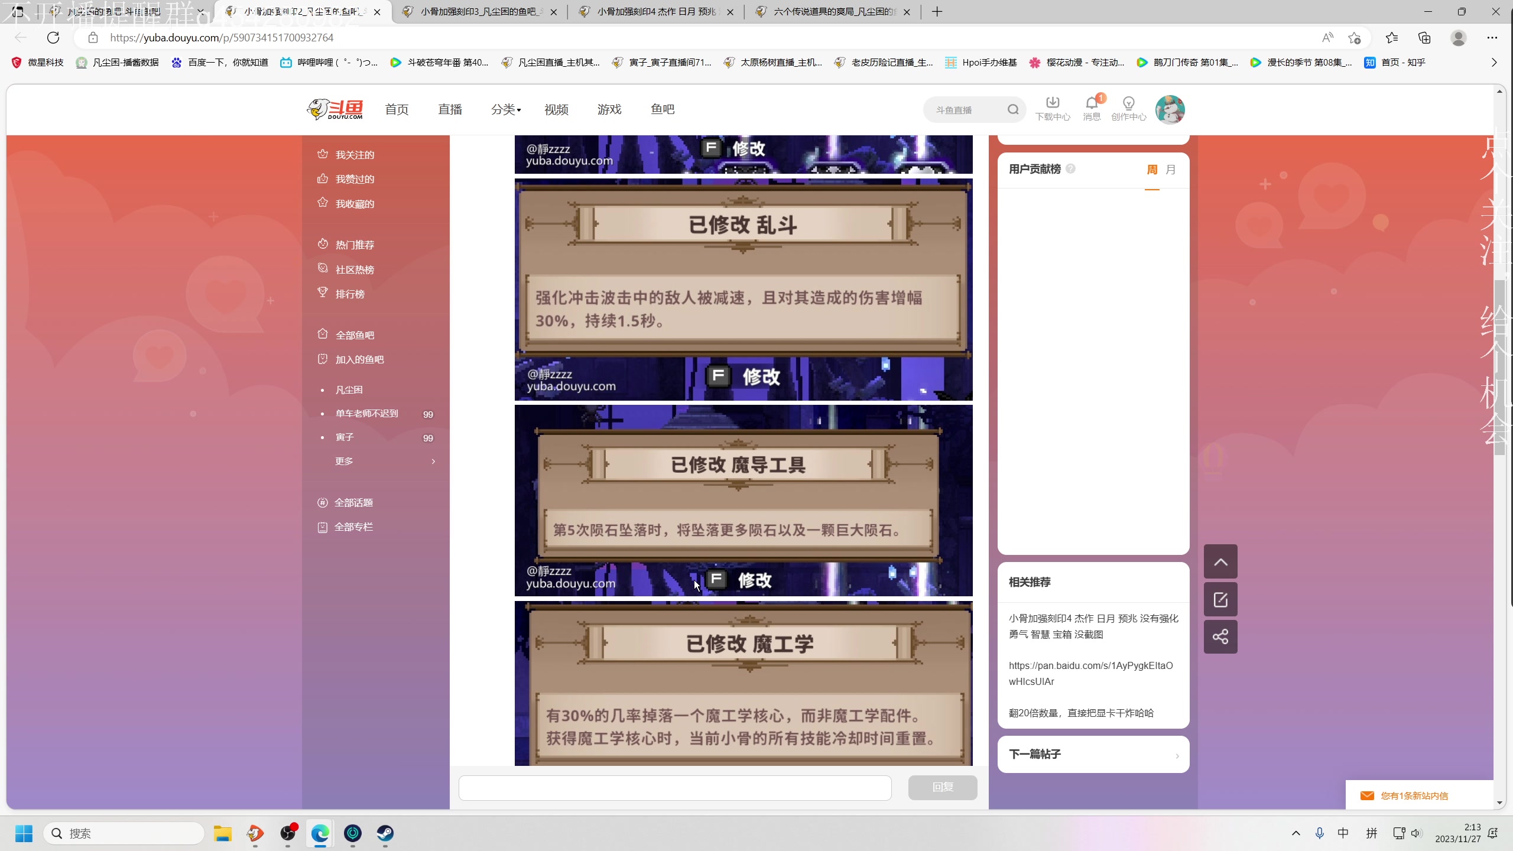This screenshot has height=851, width=1513.
Task: Open the 全部鱼吧 sidebar entry
Action: pos(355,335)
